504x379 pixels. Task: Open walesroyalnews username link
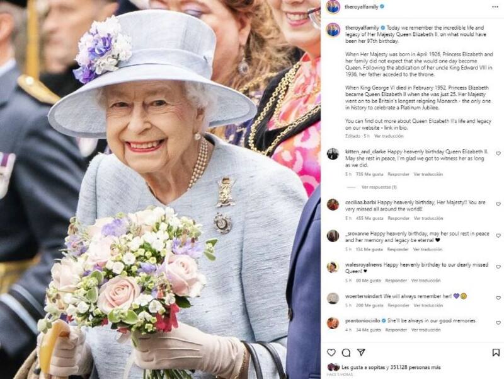point(364,265)
